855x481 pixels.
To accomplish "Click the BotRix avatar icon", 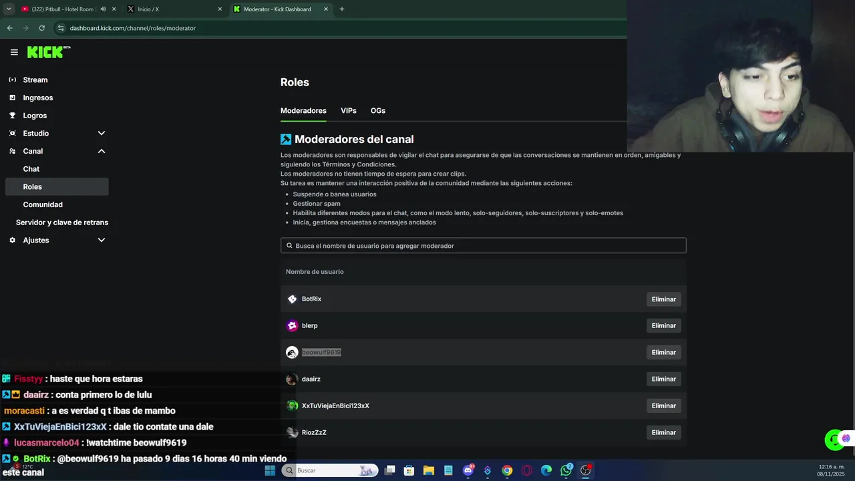I will [292, 299].
